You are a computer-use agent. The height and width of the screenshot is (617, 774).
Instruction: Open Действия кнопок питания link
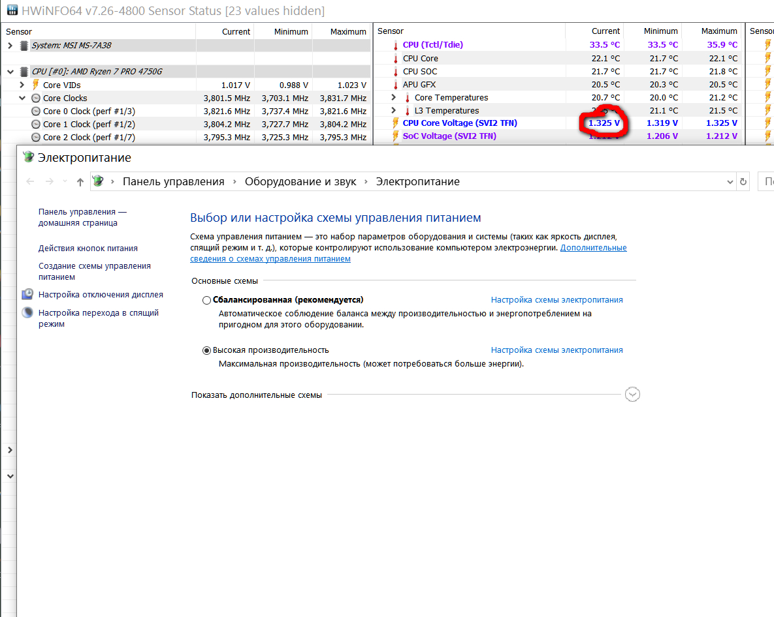pos(88,248)
